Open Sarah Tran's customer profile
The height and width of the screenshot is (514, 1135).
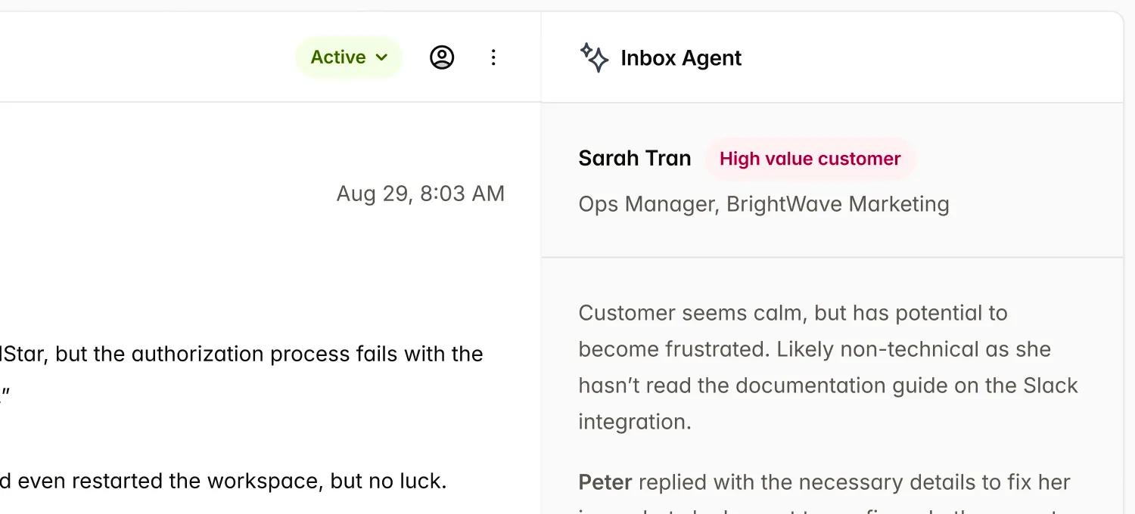(x=634, y=159)
